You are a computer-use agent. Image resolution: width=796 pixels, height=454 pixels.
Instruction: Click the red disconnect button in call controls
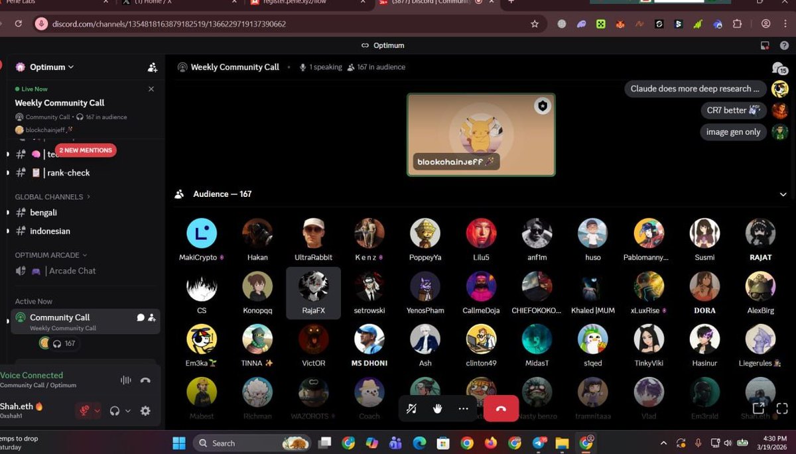point(501,409)
